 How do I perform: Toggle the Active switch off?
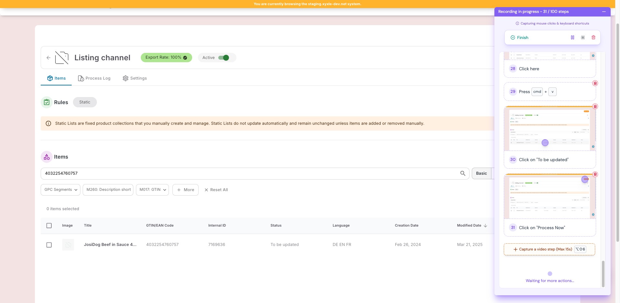coord(223,58)
